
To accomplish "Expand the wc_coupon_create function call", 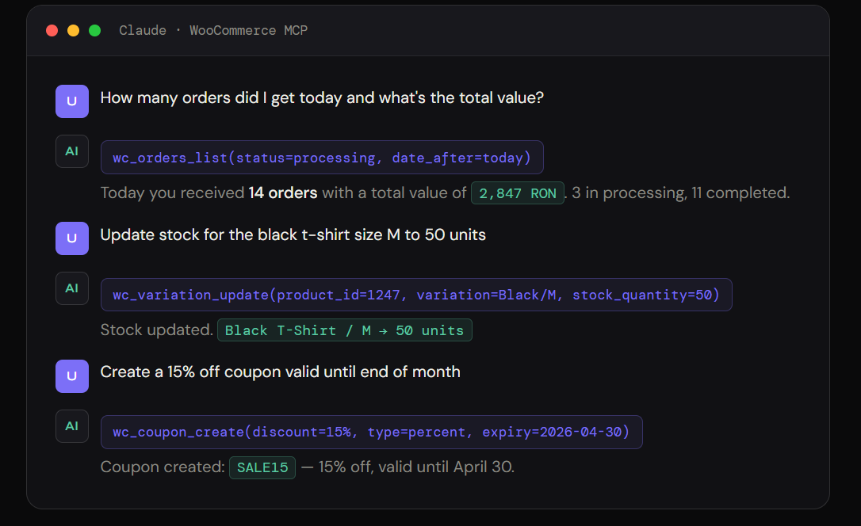I will [372, 432].
